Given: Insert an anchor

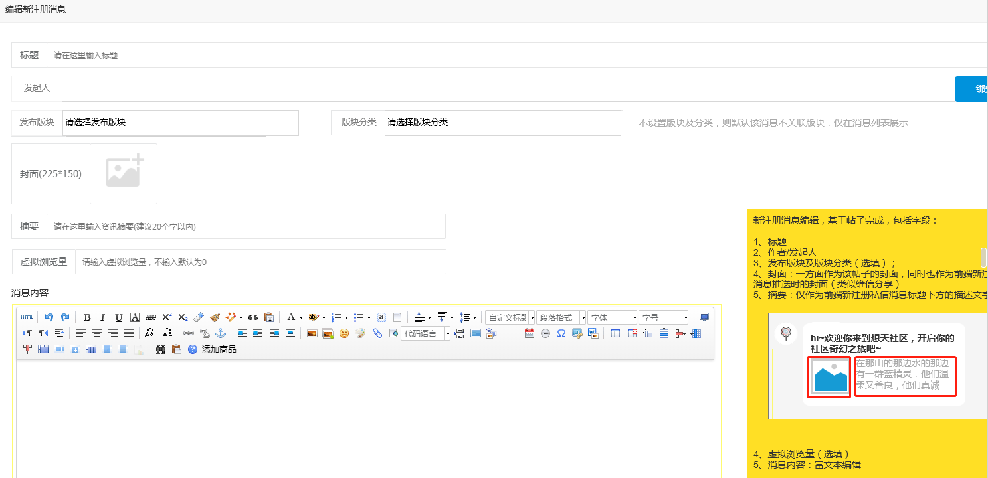Looking at the screenshot, I should pos(221,333).
